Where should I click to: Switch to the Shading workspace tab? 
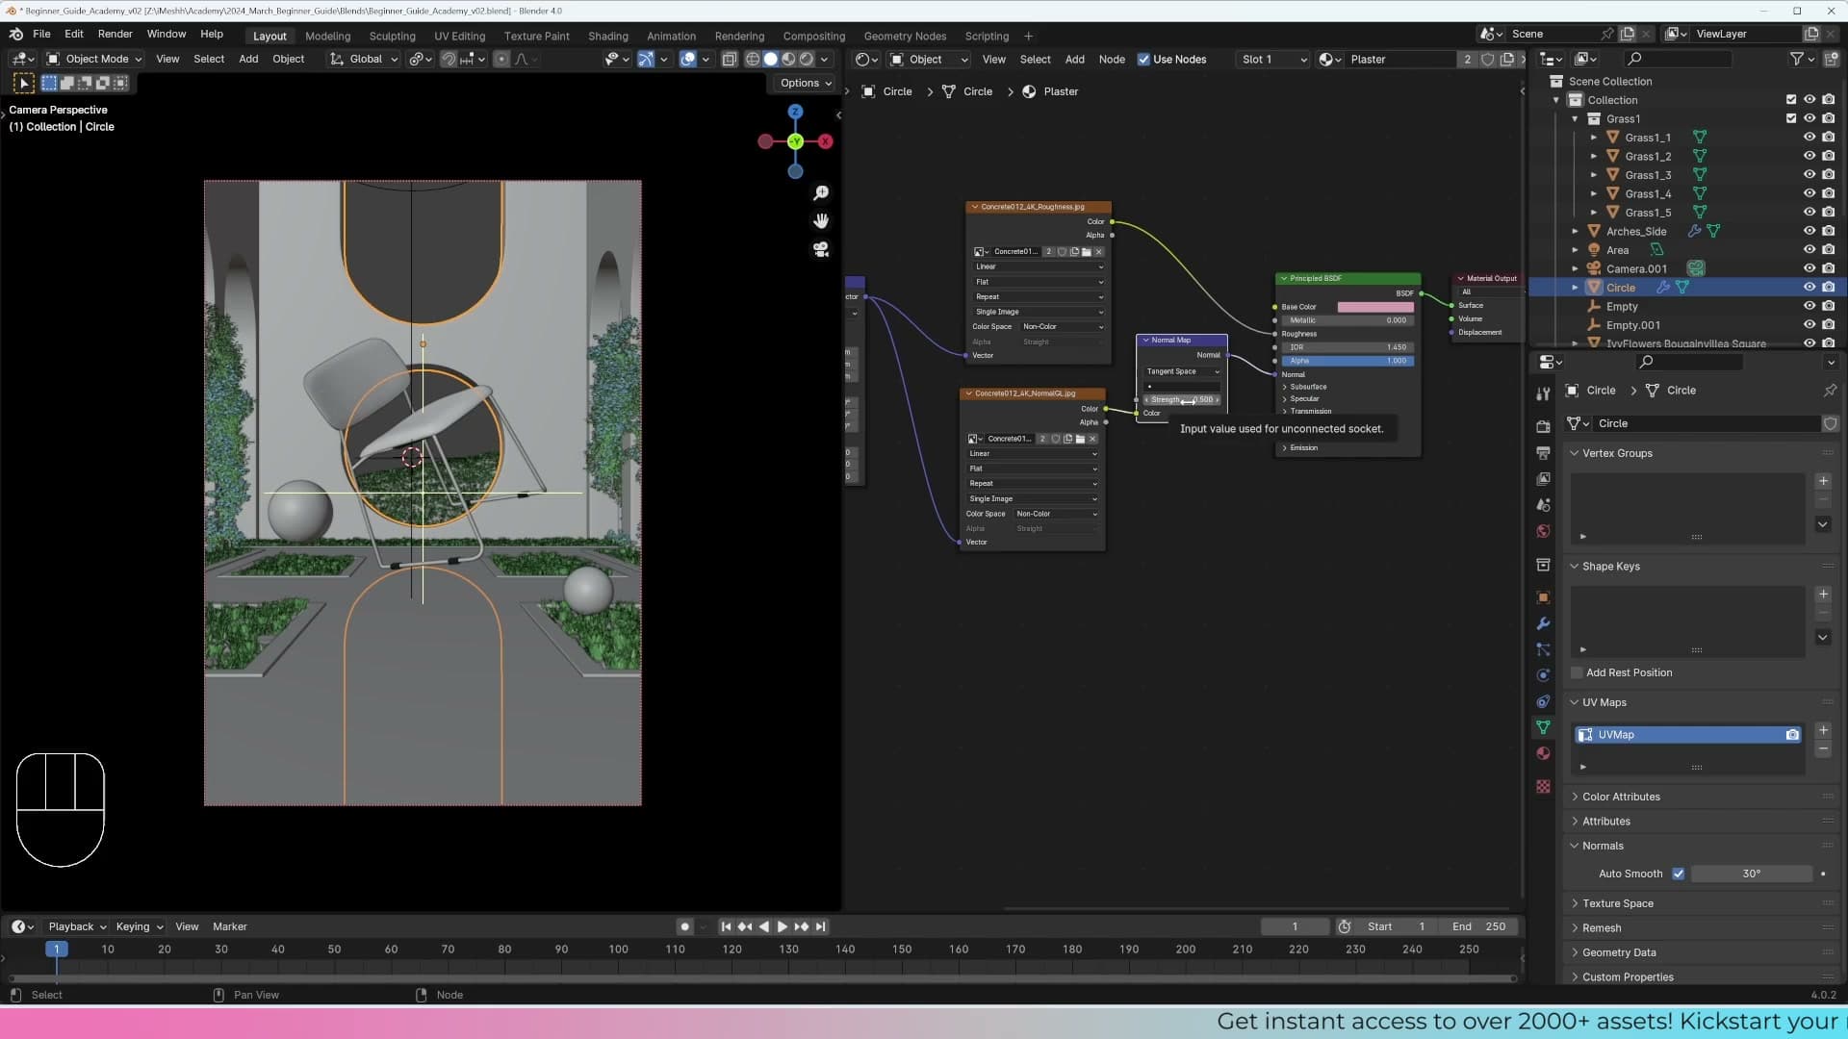pyautogui.click(x=607, y=36)
